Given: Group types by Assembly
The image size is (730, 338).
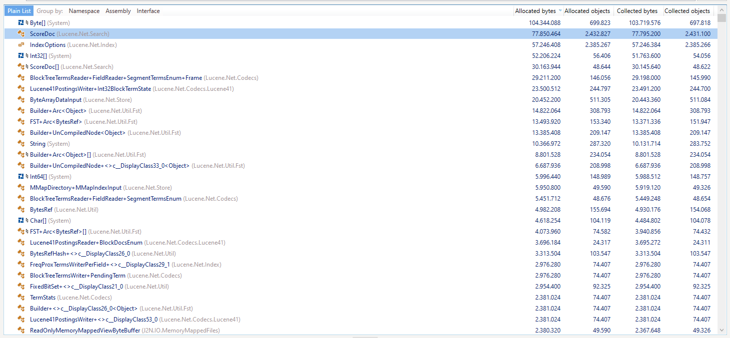Looking at the screenshot, I should 118,11.
